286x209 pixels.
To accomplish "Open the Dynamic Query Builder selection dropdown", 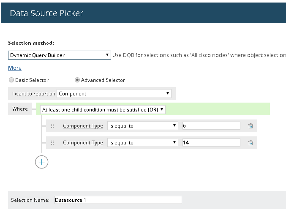I will coord(60,55).
